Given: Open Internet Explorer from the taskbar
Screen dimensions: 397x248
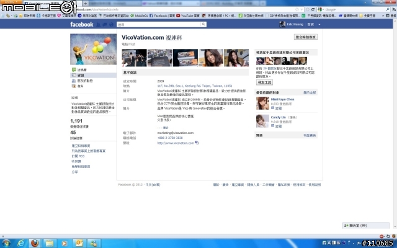Looking at the screenshot, I should pyautogui.click(x=21, y=243).
